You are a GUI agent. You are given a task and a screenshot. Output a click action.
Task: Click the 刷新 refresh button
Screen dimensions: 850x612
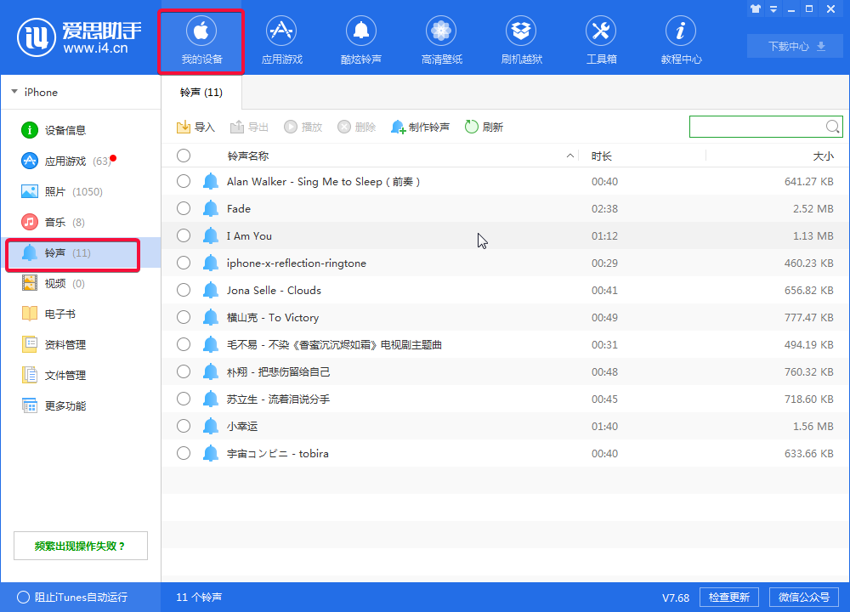pos(483,127)
